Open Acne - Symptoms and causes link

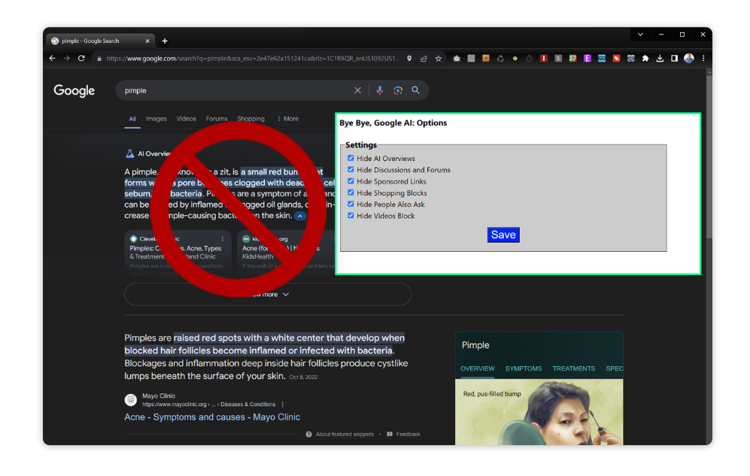pyautogui.click(x=212, y=417)
